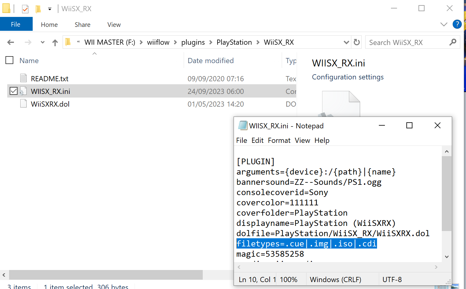466x289 pixels.
Task: Select the README.txt file name
Action: 50,79
